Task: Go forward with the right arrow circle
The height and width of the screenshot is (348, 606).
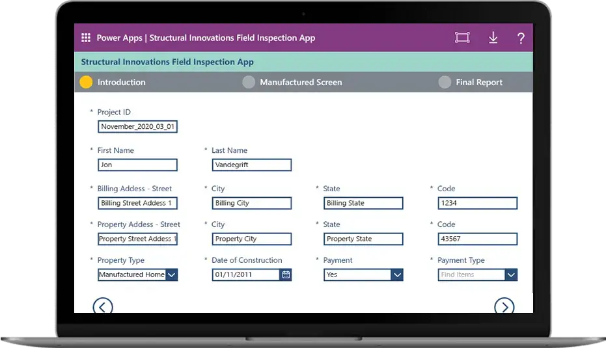Action: [x=504, y=306]
